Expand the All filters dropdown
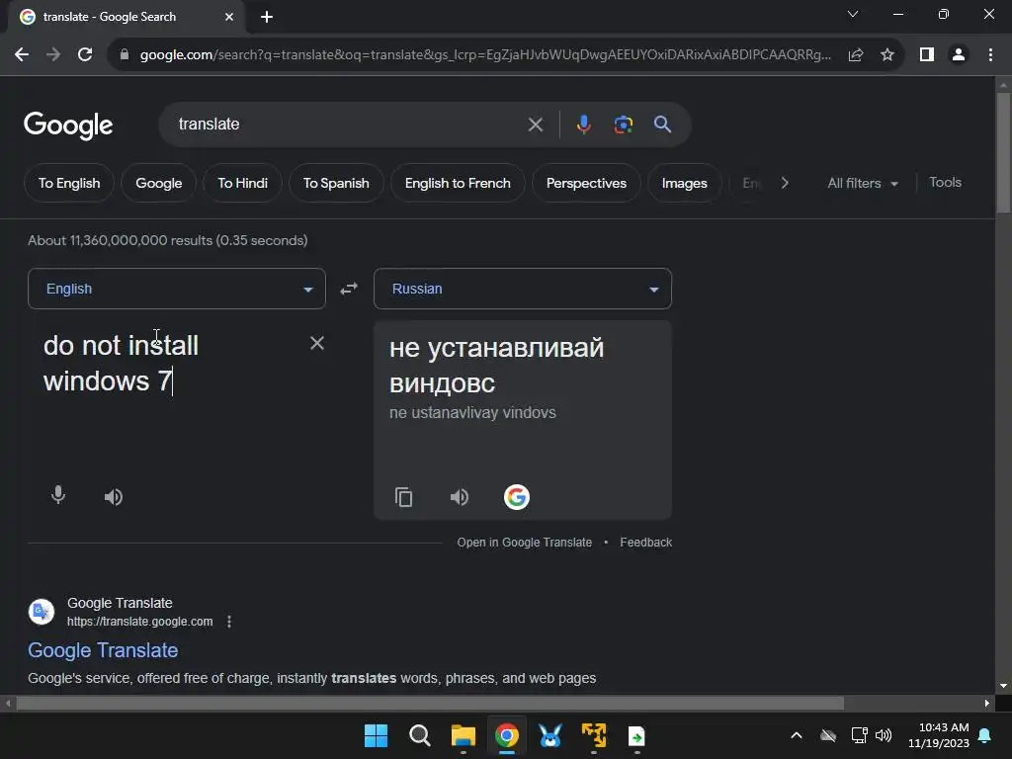The height and width of the screenshot is (759, 1012). pos(863,183)
